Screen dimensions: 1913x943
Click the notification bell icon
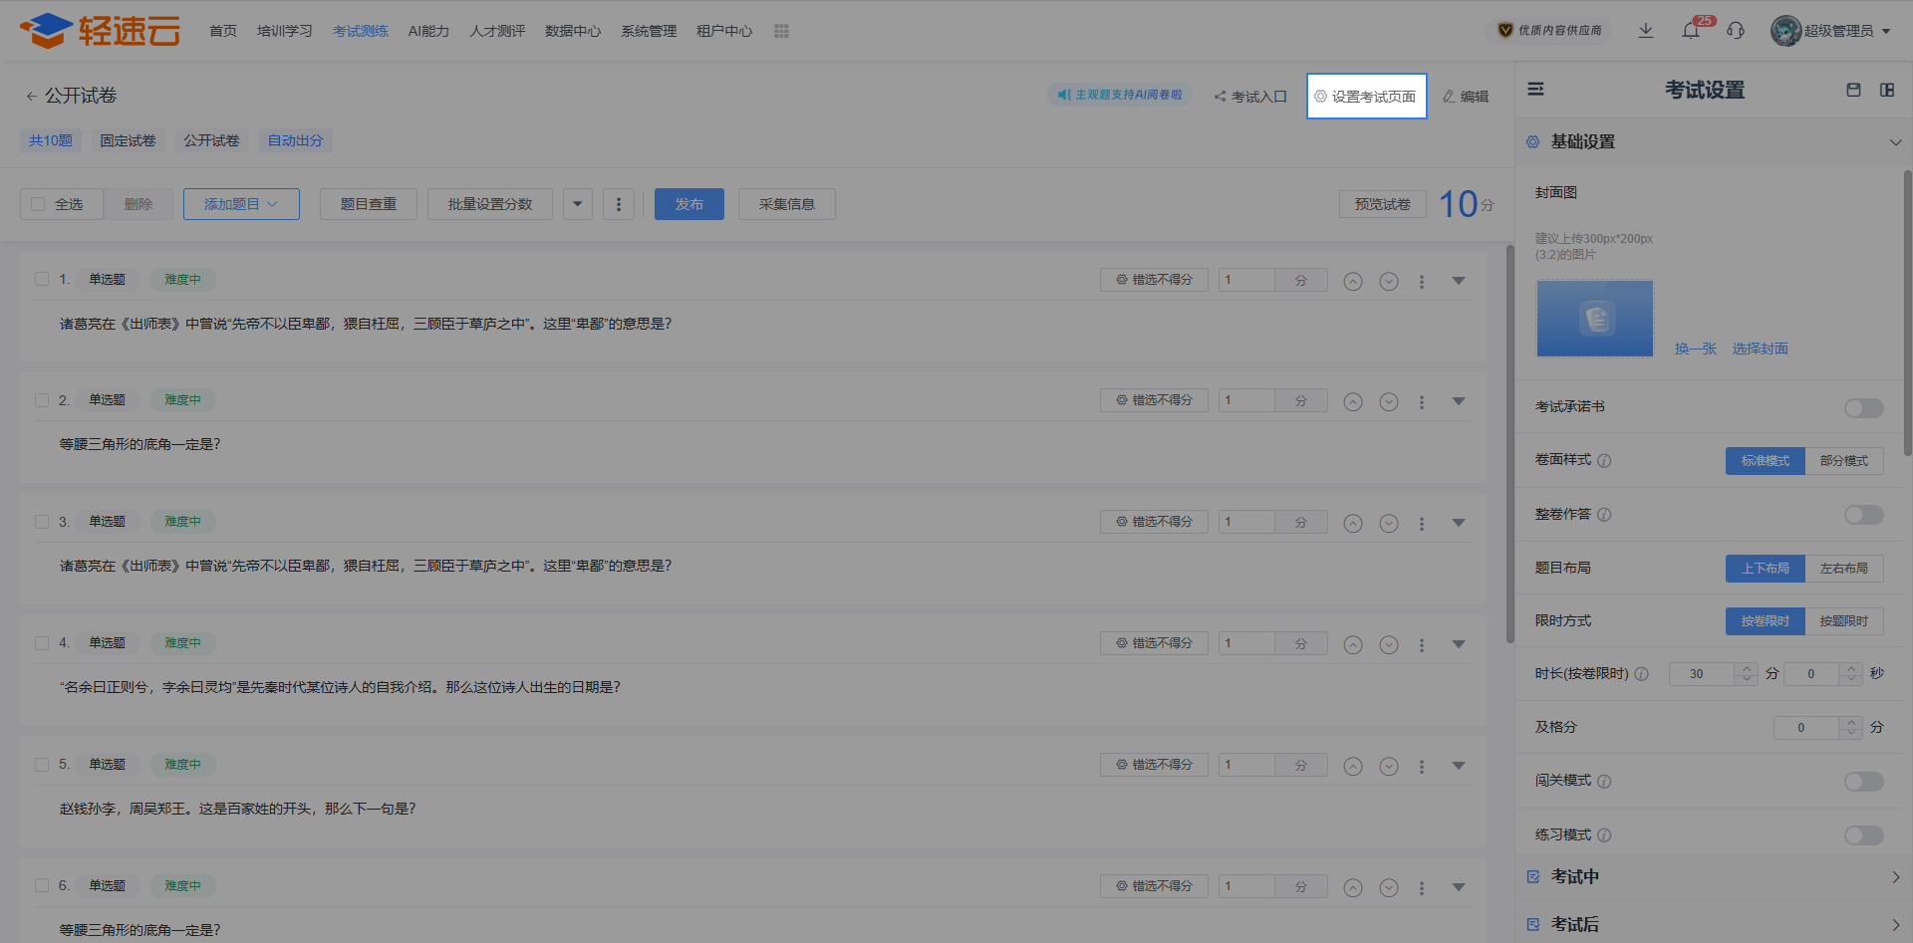pos(1691,31)
